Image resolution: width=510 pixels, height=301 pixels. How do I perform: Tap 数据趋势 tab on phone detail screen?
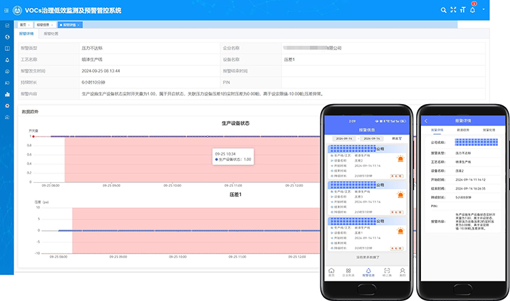tap(463, 129)
